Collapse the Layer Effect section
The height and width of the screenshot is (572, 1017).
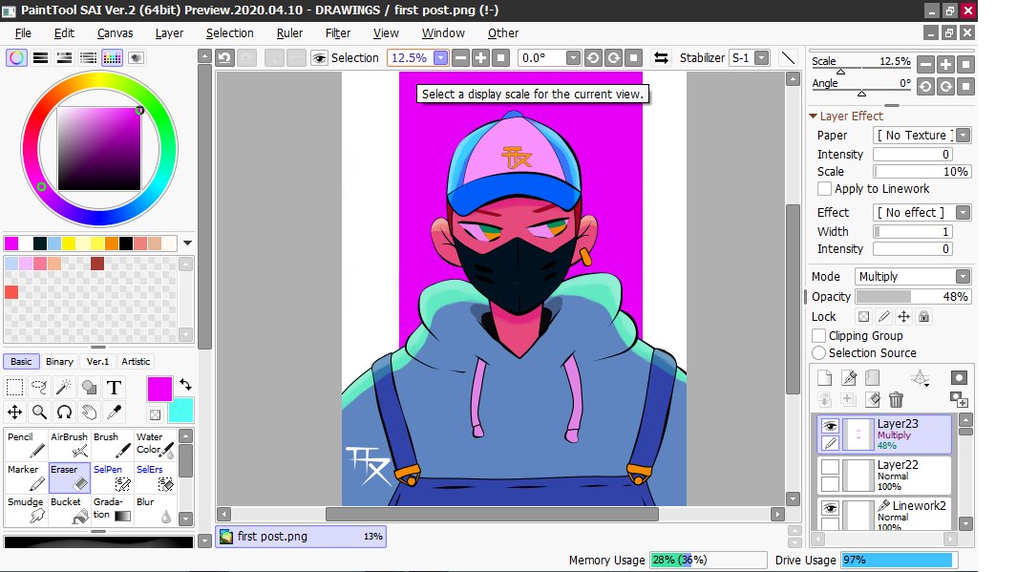[x=814, y=117]
